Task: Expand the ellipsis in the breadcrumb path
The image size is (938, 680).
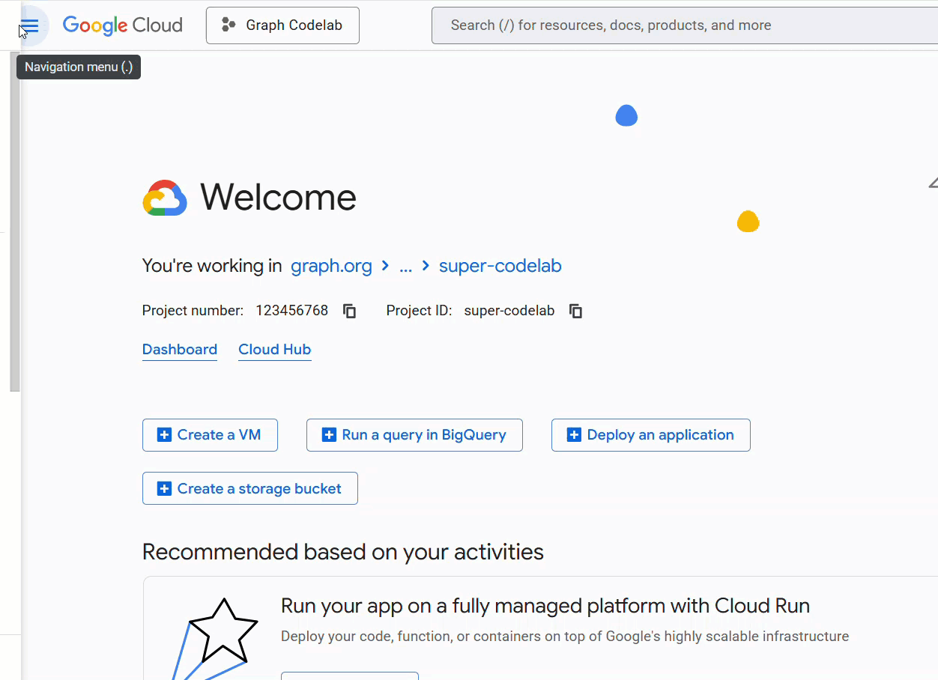Action: pyautogui.click(x=405, y=266)
